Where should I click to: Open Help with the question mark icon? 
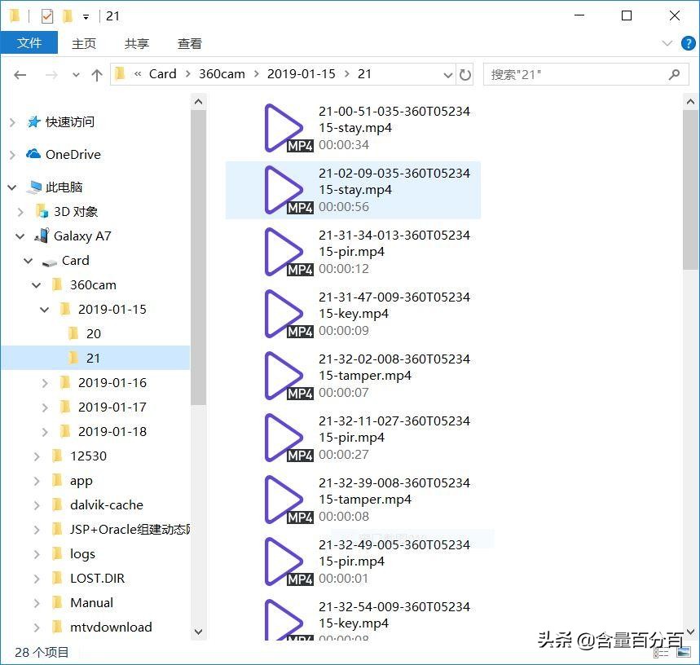click(688, 43)
